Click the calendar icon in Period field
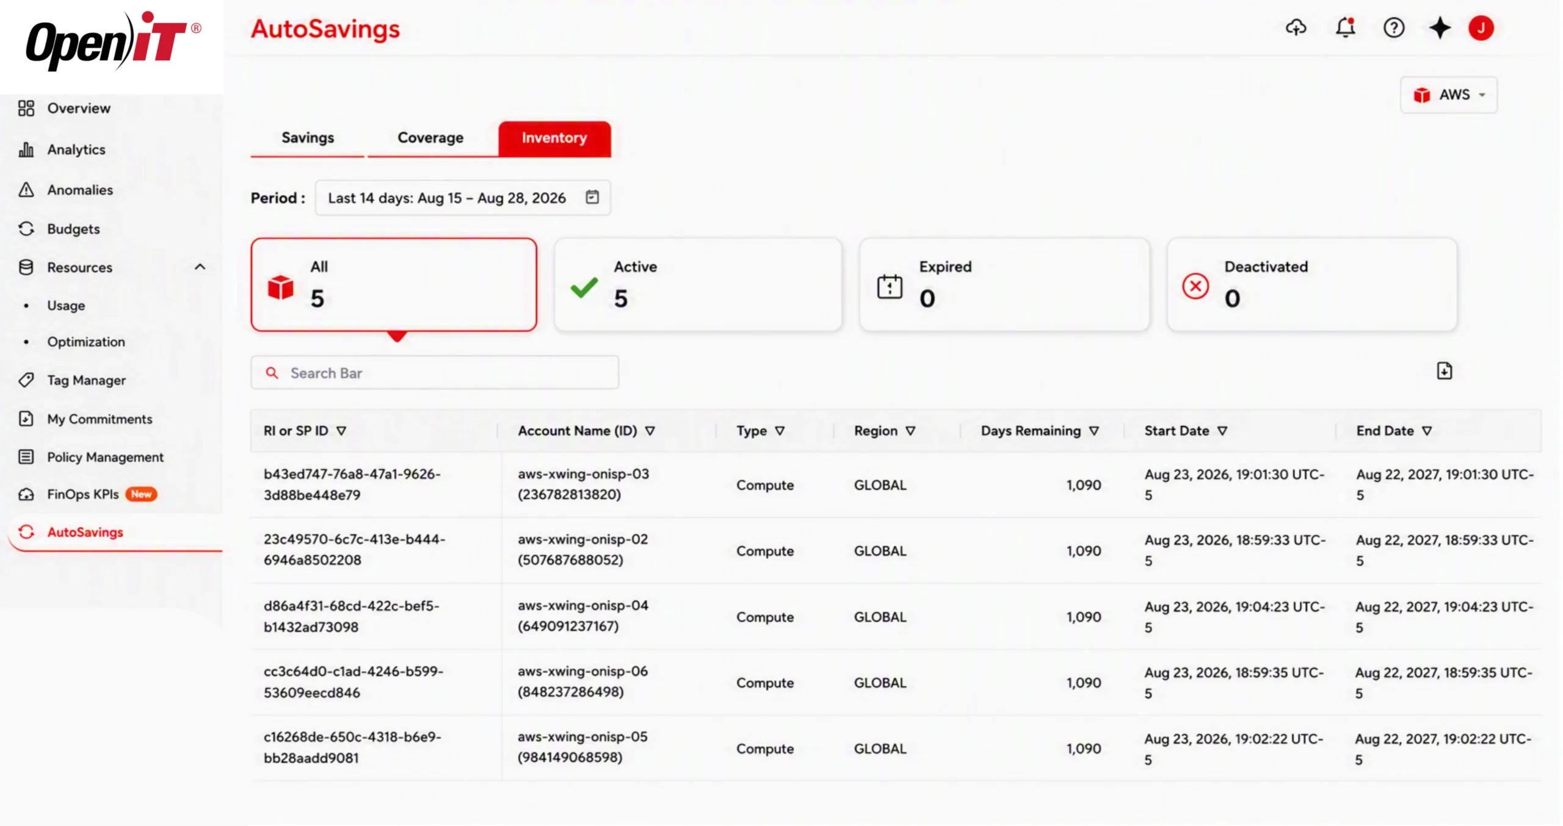 [592, 197]
